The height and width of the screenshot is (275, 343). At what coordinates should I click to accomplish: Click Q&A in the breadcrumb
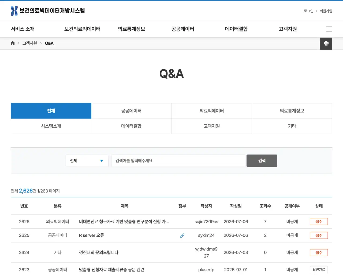[x=49, y=43]
